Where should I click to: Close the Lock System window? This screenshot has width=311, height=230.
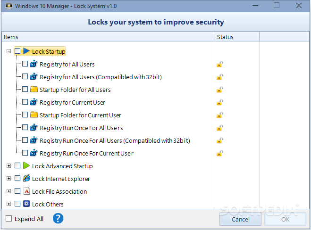pos(299,6)
